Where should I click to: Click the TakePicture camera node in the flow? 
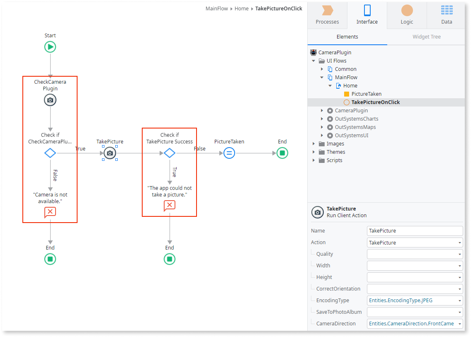(x=109, y=153)
